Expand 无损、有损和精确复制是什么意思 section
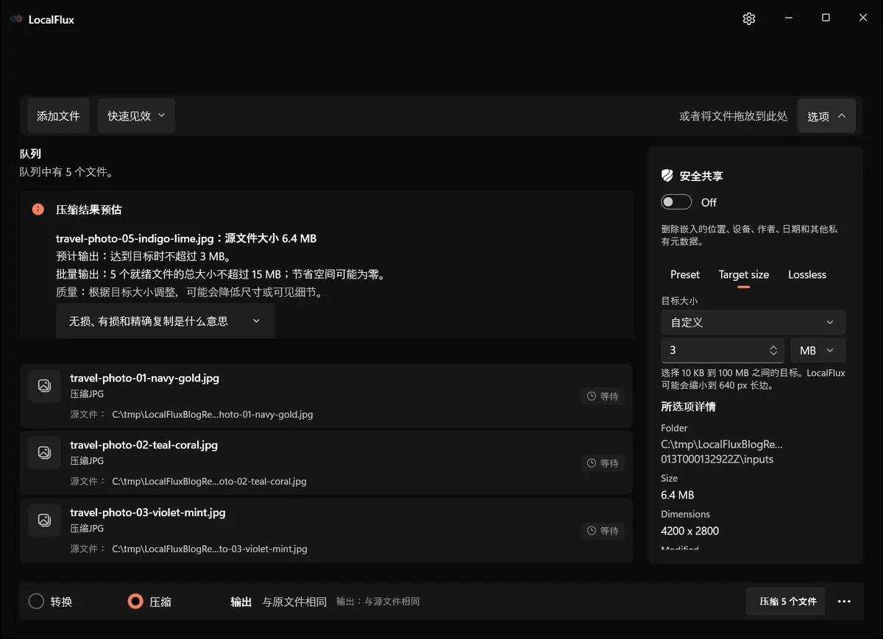The height and width of the screenshot is (639, 883). (166, 321)
